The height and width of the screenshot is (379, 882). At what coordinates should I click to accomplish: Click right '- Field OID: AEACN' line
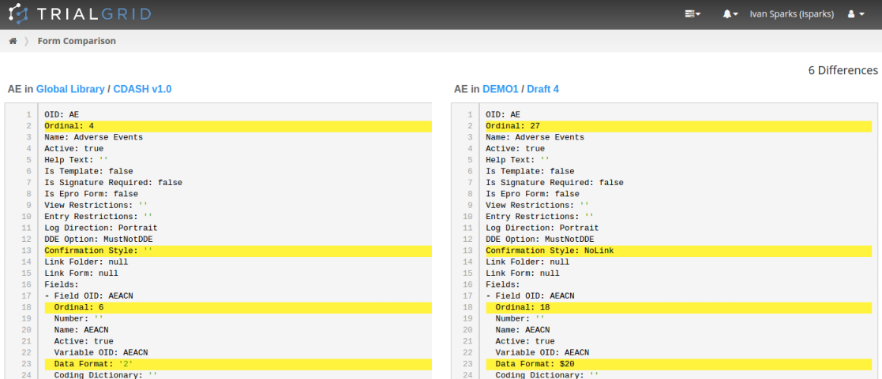pos(530,296)
